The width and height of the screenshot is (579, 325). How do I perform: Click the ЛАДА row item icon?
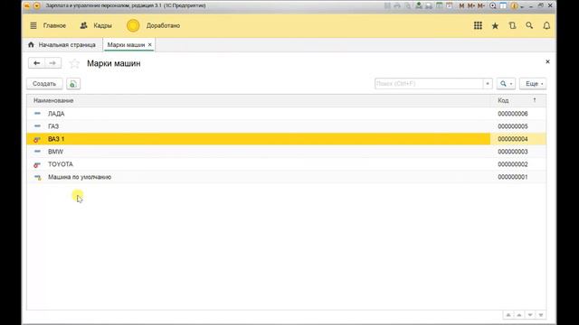tap(37, 114)
